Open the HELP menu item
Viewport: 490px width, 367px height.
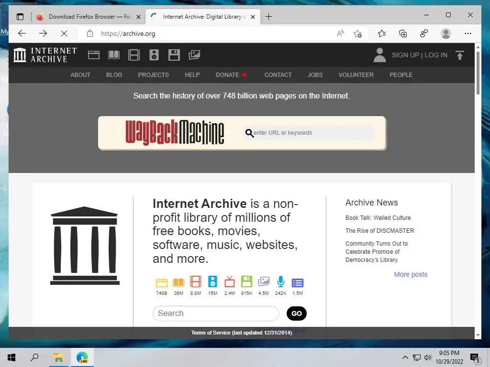192,75
